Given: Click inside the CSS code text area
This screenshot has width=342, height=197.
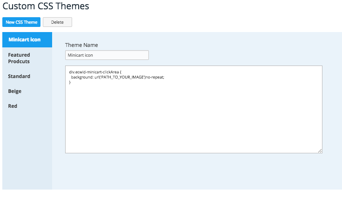Looking at the screenshot, I should [x=194, y=109].
